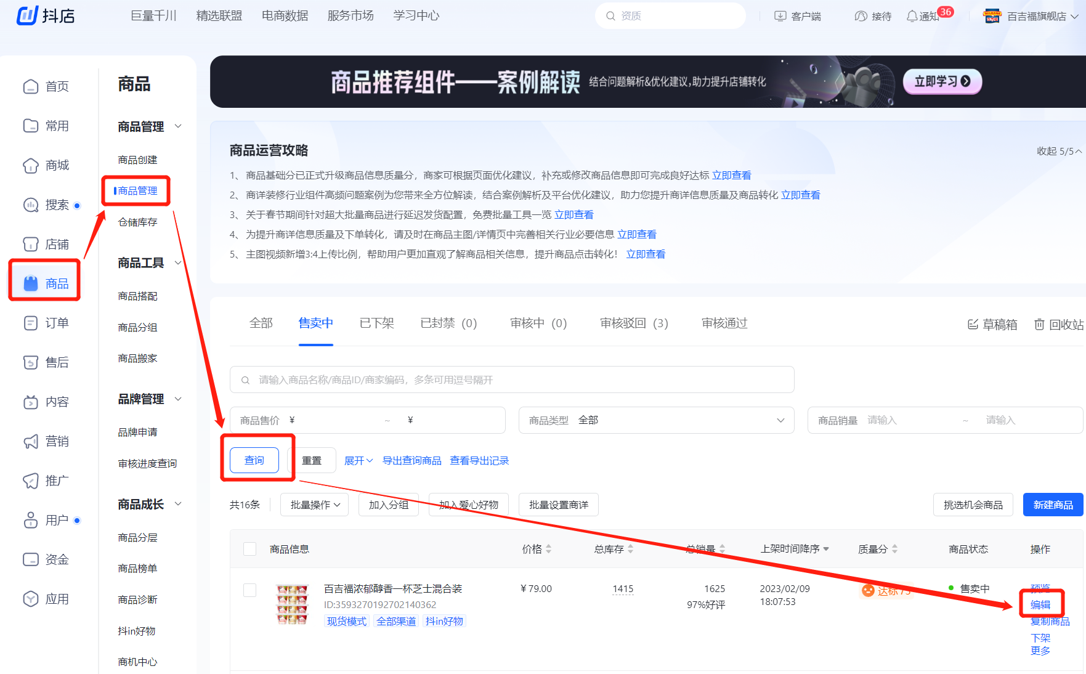Open 订单 in the sidebar
Screen dimensions: 1086x674
pyautogui.click(x=46, y=323)
